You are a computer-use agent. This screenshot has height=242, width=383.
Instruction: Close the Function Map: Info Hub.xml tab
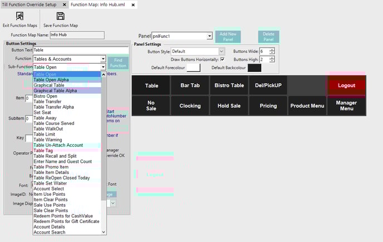[133, 4]
